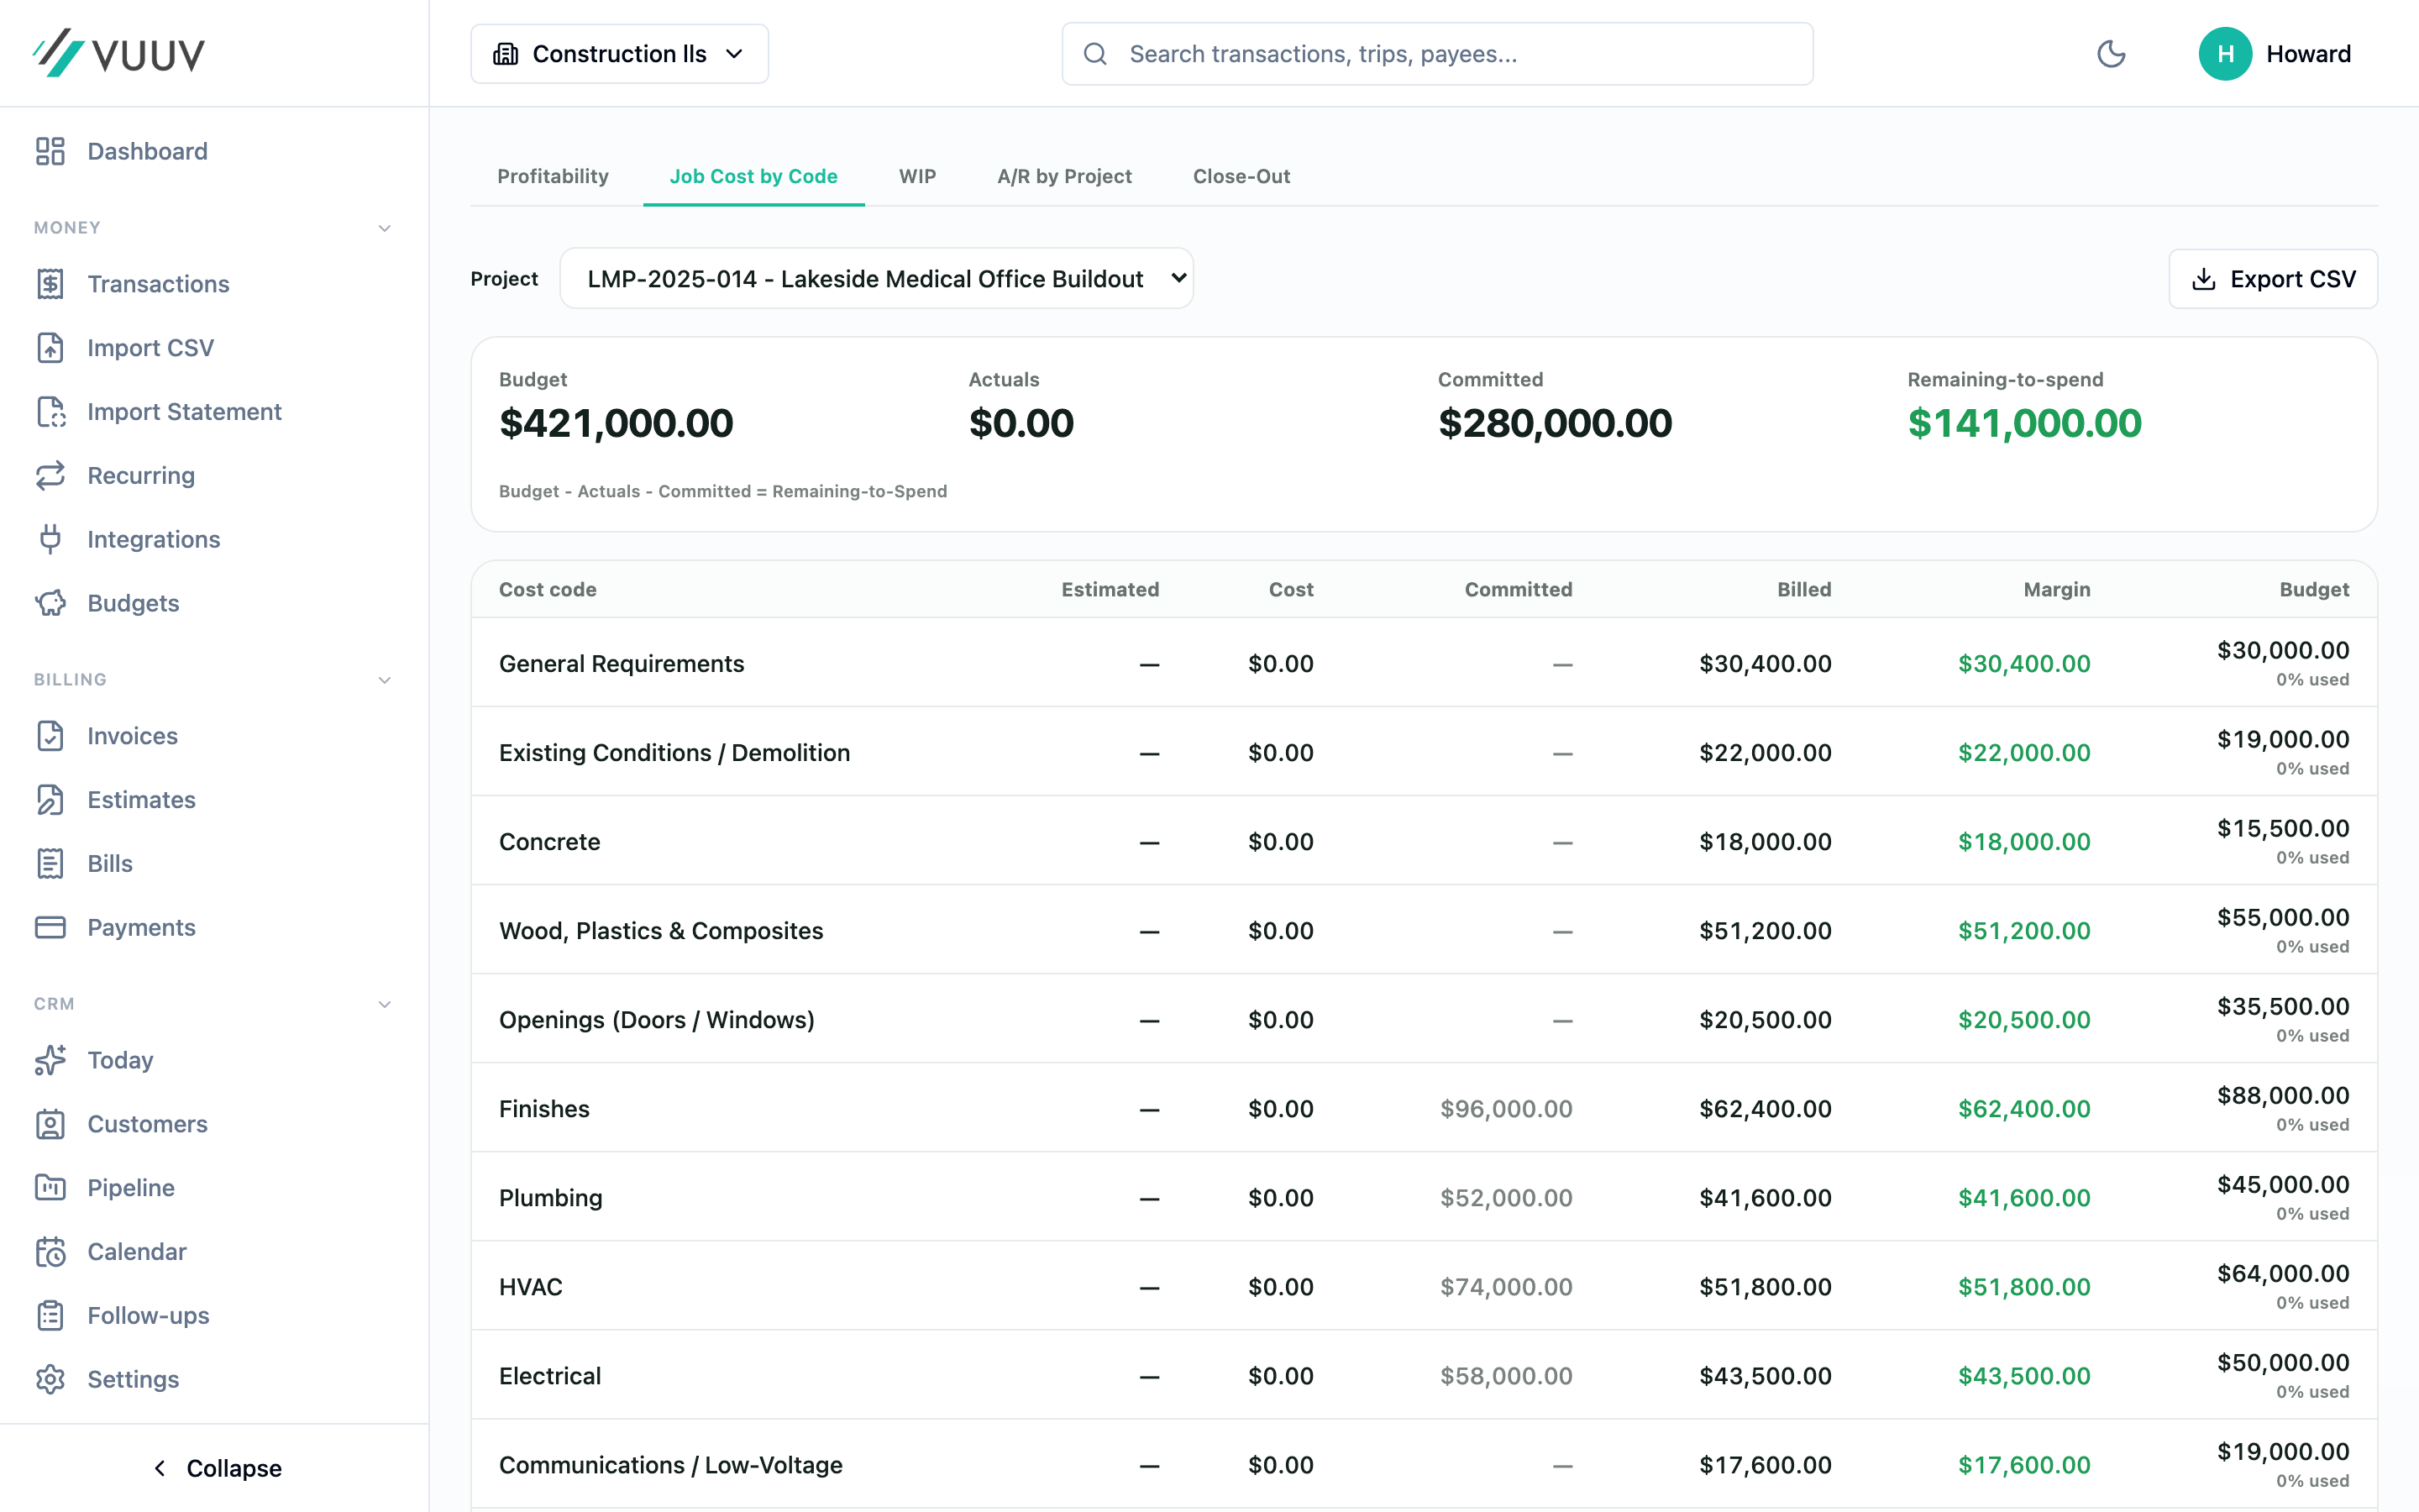Click the Integrations plug icon

50,540
